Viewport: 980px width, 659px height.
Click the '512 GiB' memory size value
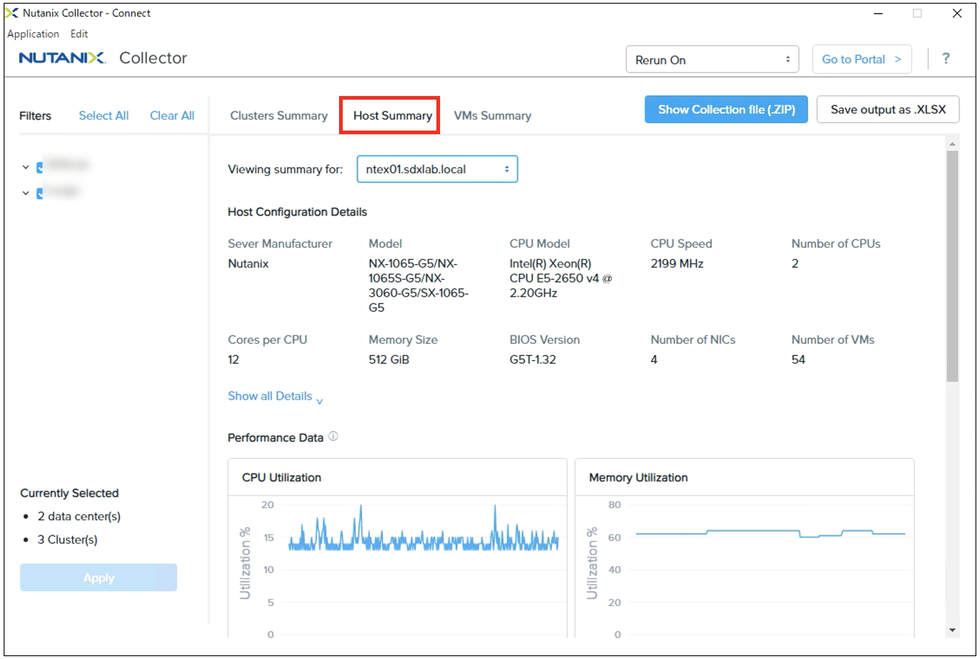389,359
